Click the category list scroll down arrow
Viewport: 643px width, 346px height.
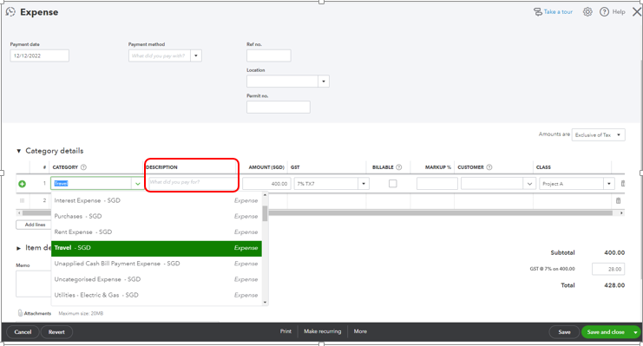coord(265,303)
